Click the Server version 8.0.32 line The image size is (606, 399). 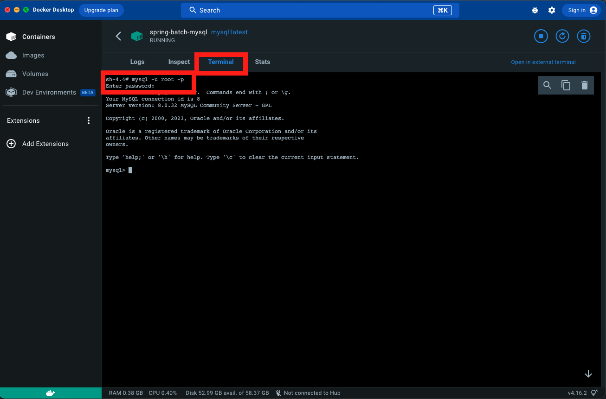point(188,105)
